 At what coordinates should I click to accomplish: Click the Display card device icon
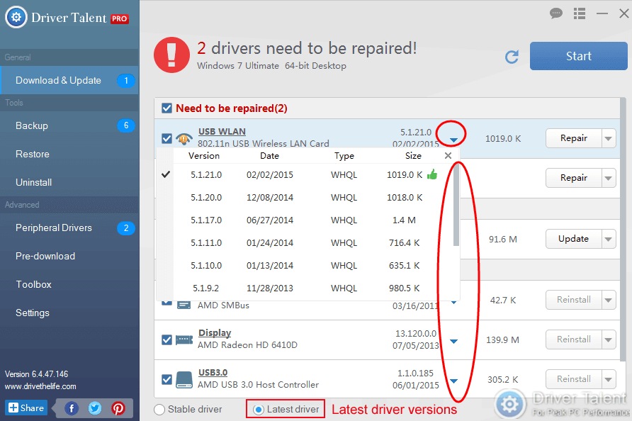(184, 339)
